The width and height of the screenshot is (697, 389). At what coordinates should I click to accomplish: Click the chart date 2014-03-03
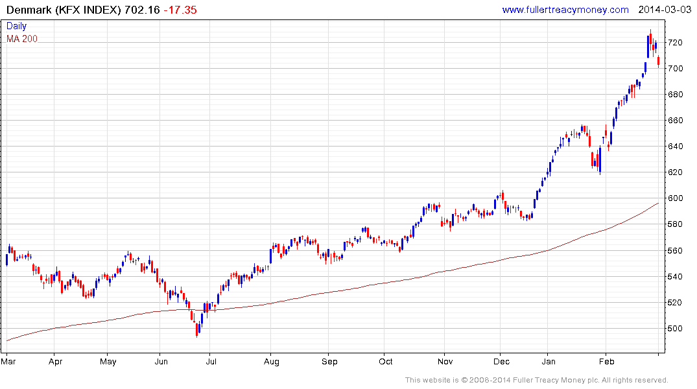click(665, 10)
